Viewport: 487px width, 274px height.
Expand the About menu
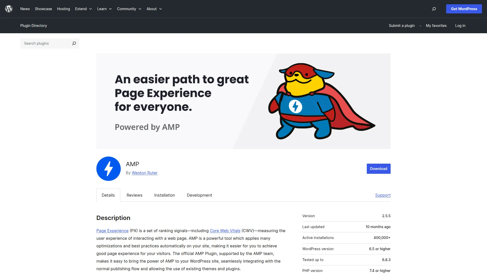tap(154, 9)
